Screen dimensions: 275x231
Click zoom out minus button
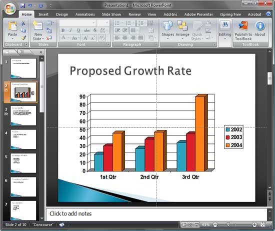point(215,224)
